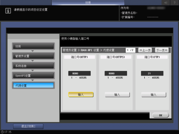Click the speaker sound icon at top
This screenshot has height=134, width=179.
[166, 2]
